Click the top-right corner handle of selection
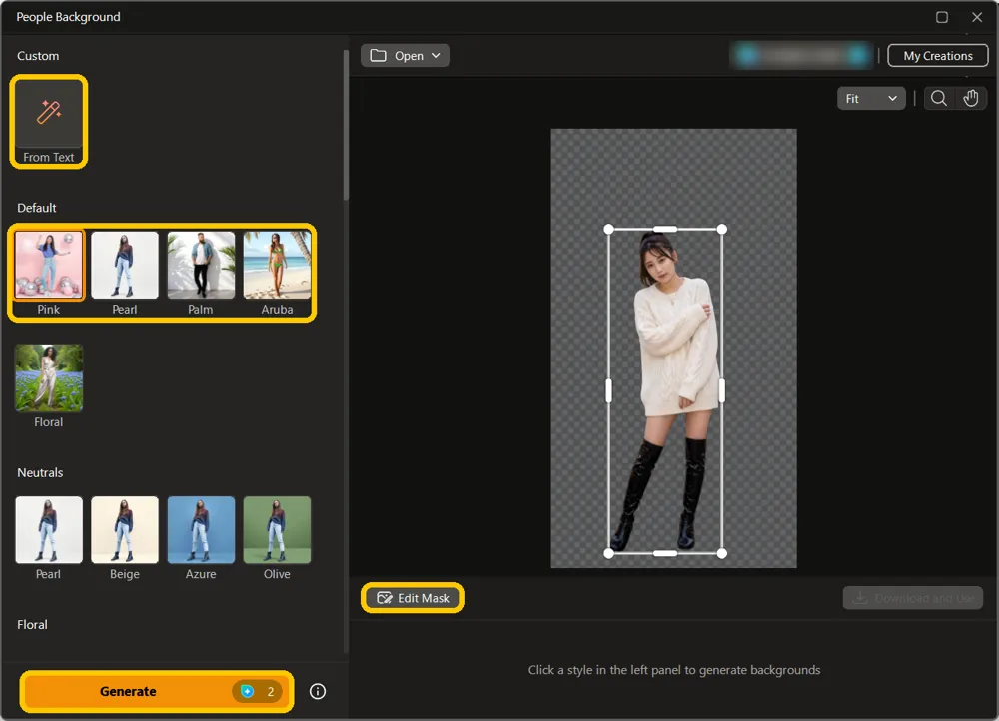The height and width of the screenshot is (721, 999). (x=722, y=230)
